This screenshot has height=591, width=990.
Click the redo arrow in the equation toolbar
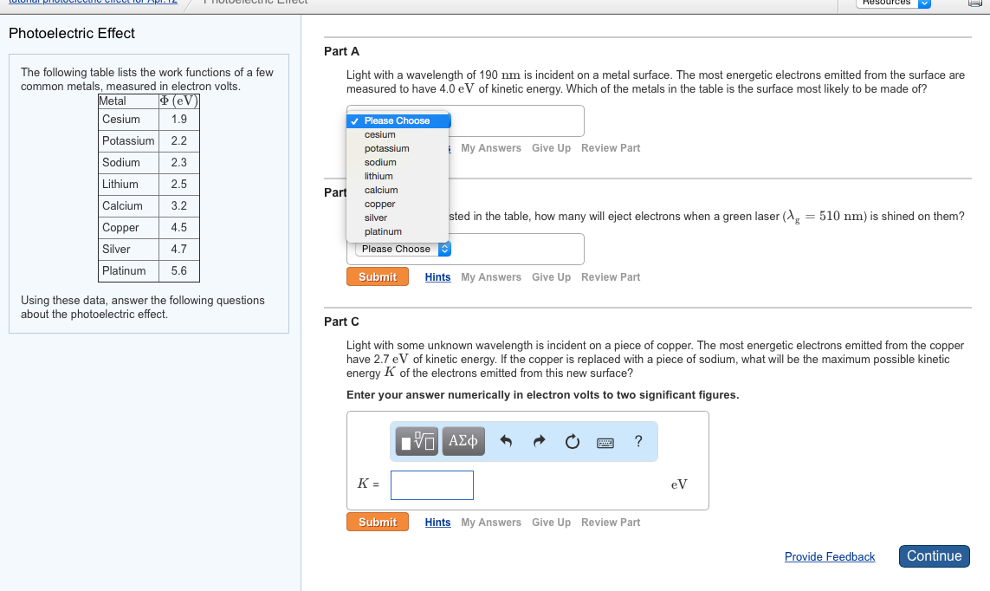539,441
